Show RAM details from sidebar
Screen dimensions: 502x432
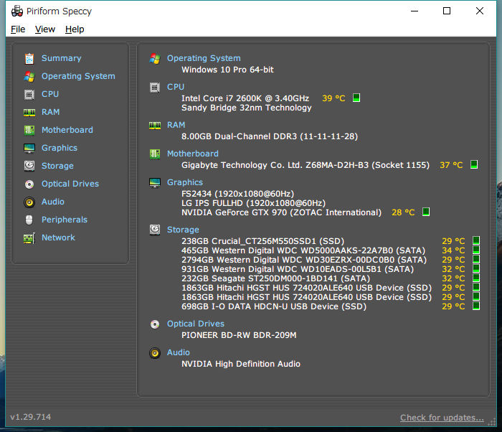[51, 112]
